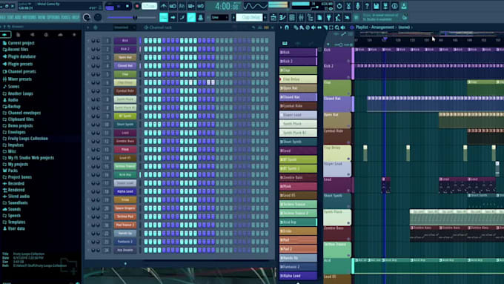Click the playlist playhead marker
Image resolution: width=504 pixels, height=284 pixels.
click(x=385, y=39)
